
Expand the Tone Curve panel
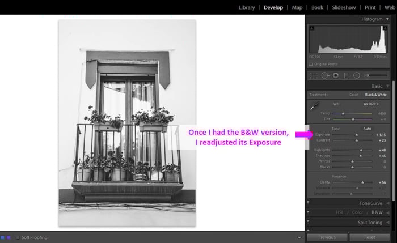pyautogui.click(x=388, y=203)
